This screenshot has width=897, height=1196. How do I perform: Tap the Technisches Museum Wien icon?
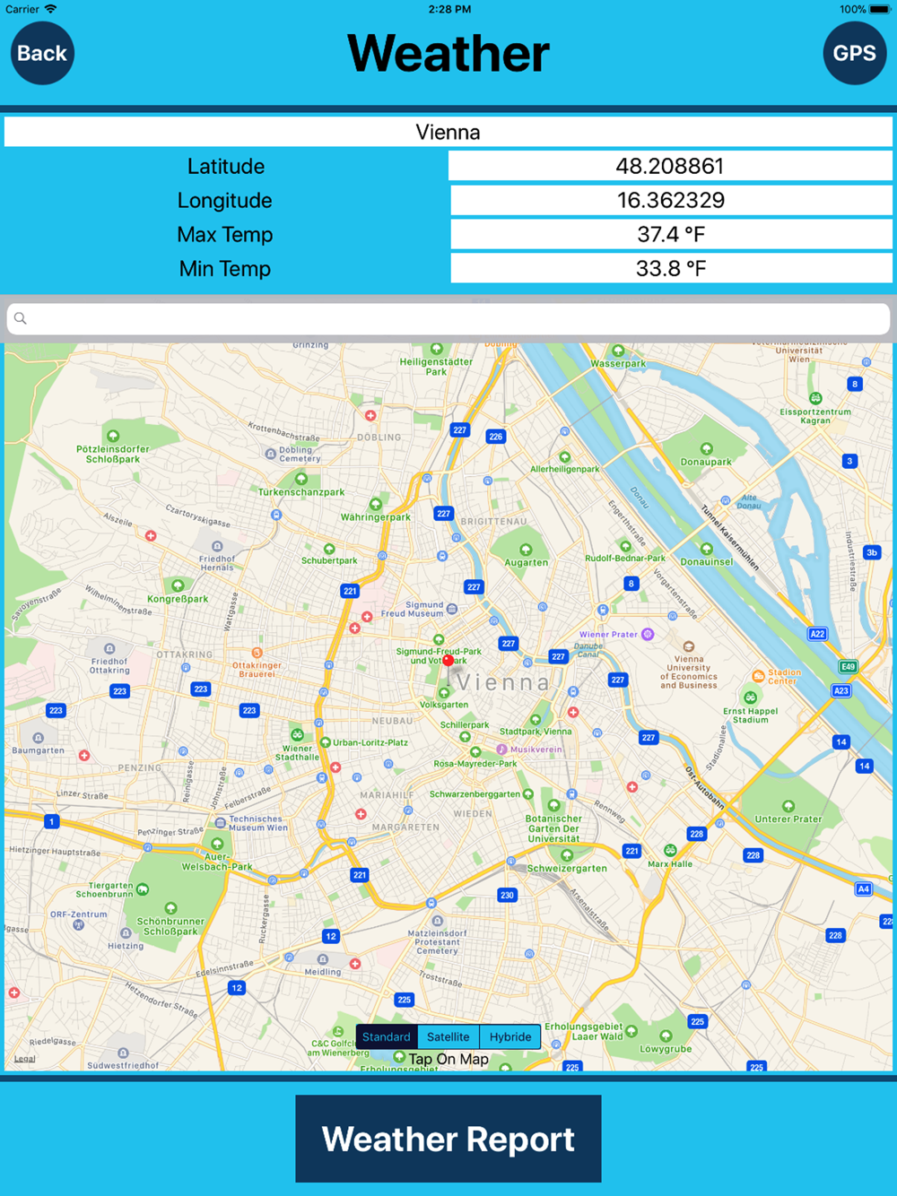click(221, 823)
